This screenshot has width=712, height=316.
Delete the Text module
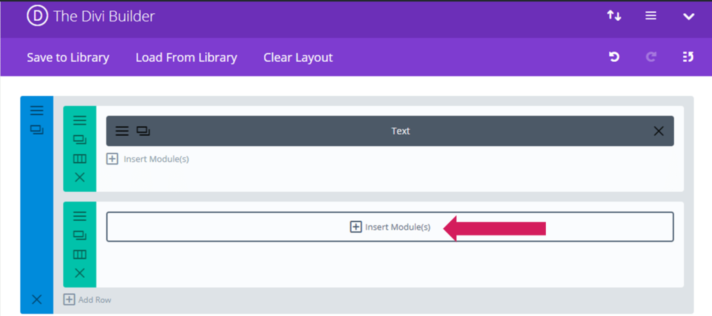point(658,131)
